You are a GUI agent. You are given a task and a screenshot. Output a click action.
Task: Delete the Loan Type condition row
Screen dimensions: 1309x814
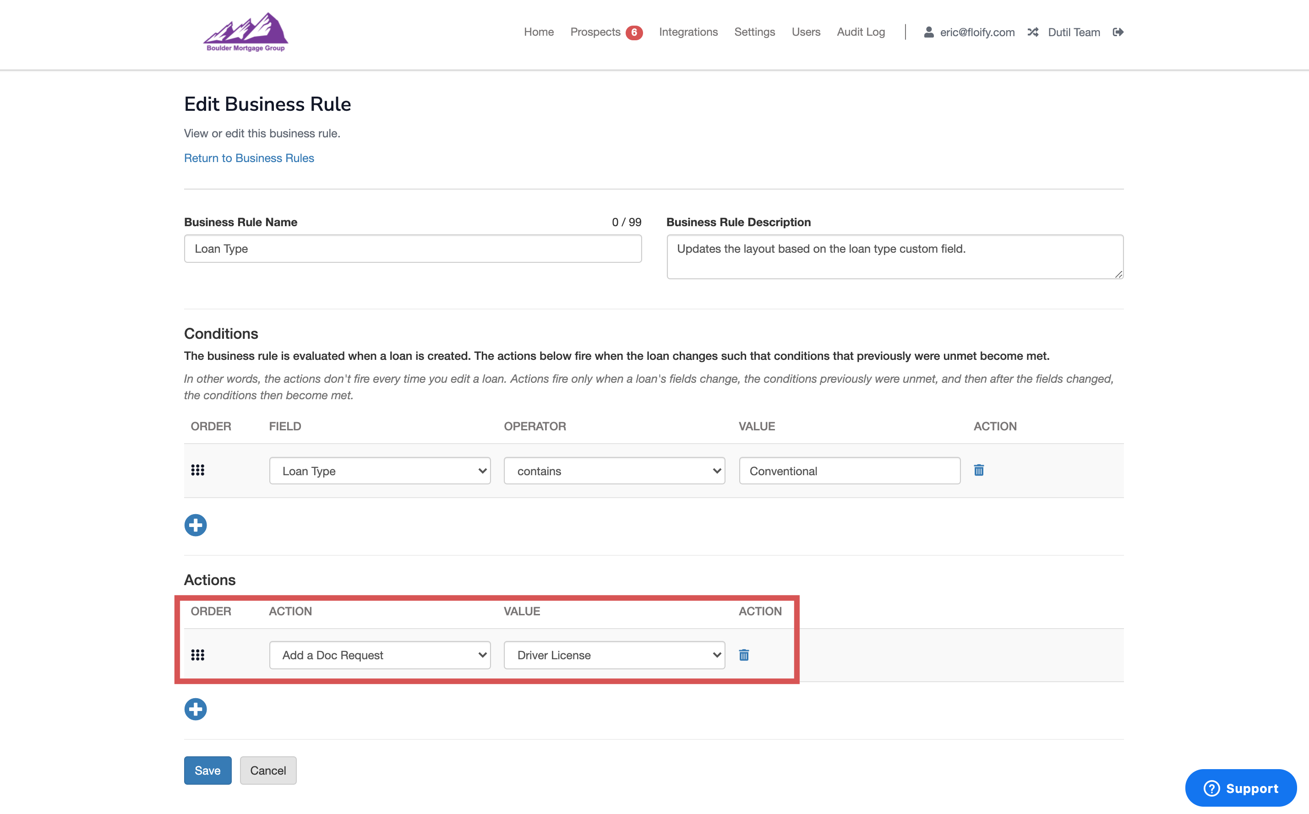point(978,471)
